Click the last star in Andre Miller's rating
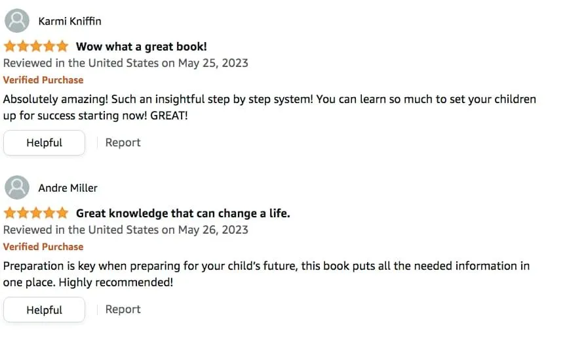 tap(62, 213)
